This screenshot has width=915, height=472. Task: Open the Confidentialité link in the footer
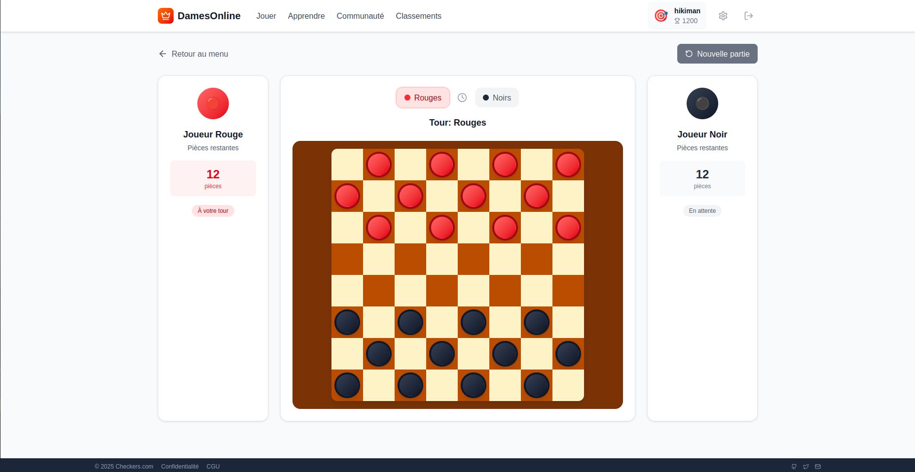tap(180, 466)
